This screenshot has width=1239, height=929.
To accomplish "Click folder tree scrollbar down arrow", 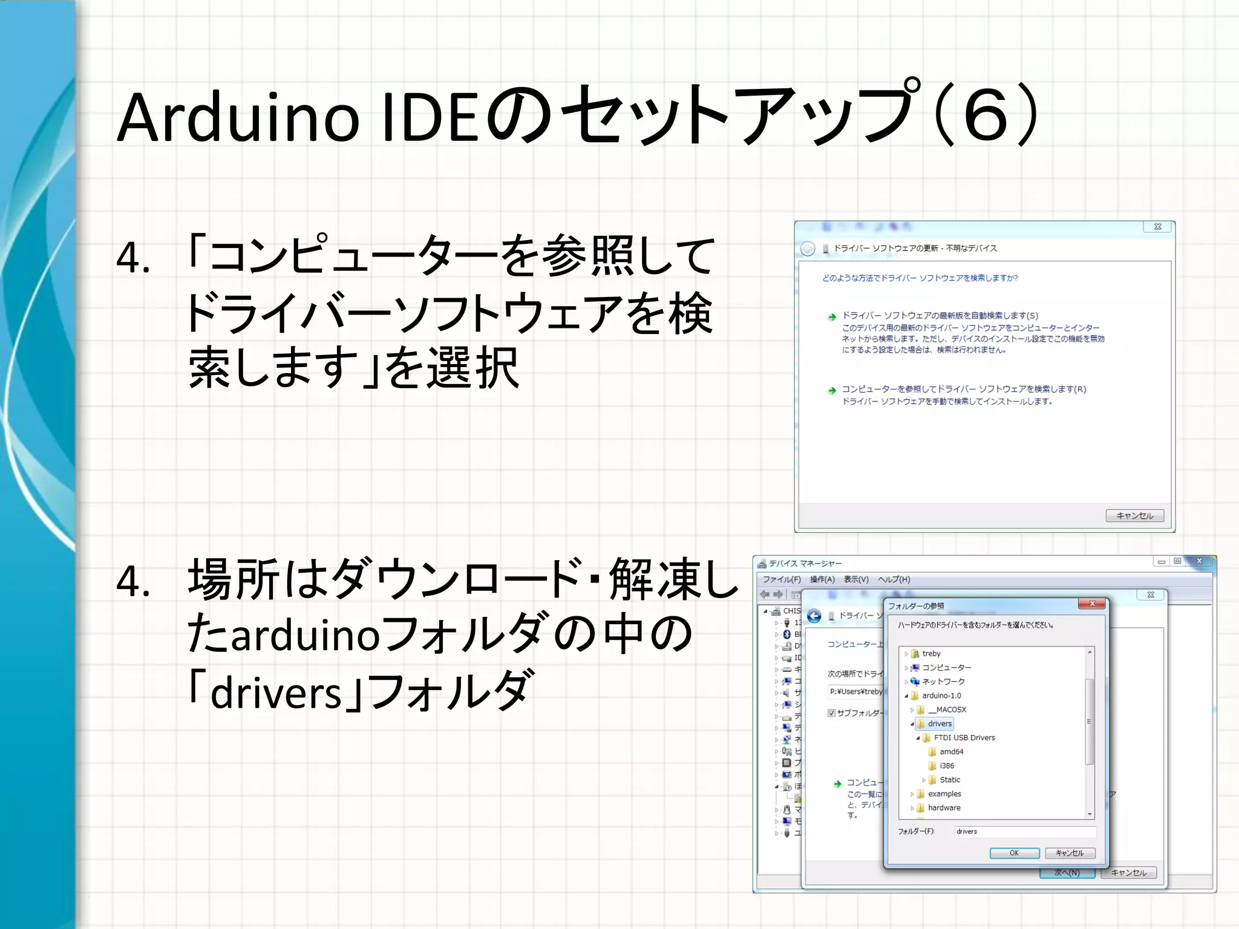I will click(1090, 814).
